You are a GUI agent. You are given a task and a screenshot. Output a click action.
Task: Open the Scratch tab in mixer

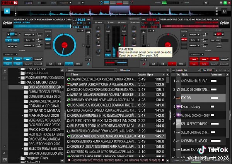(122, 23)
